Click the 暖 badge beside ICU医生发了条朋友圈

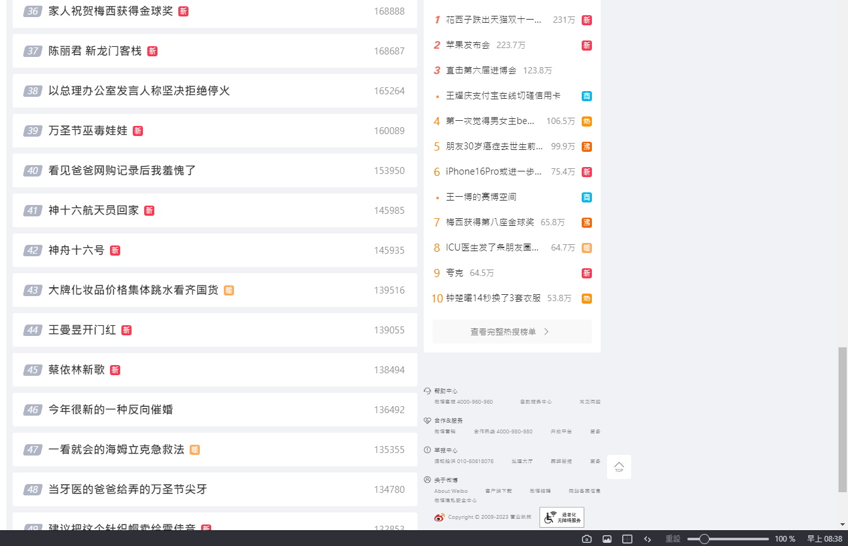587,248
